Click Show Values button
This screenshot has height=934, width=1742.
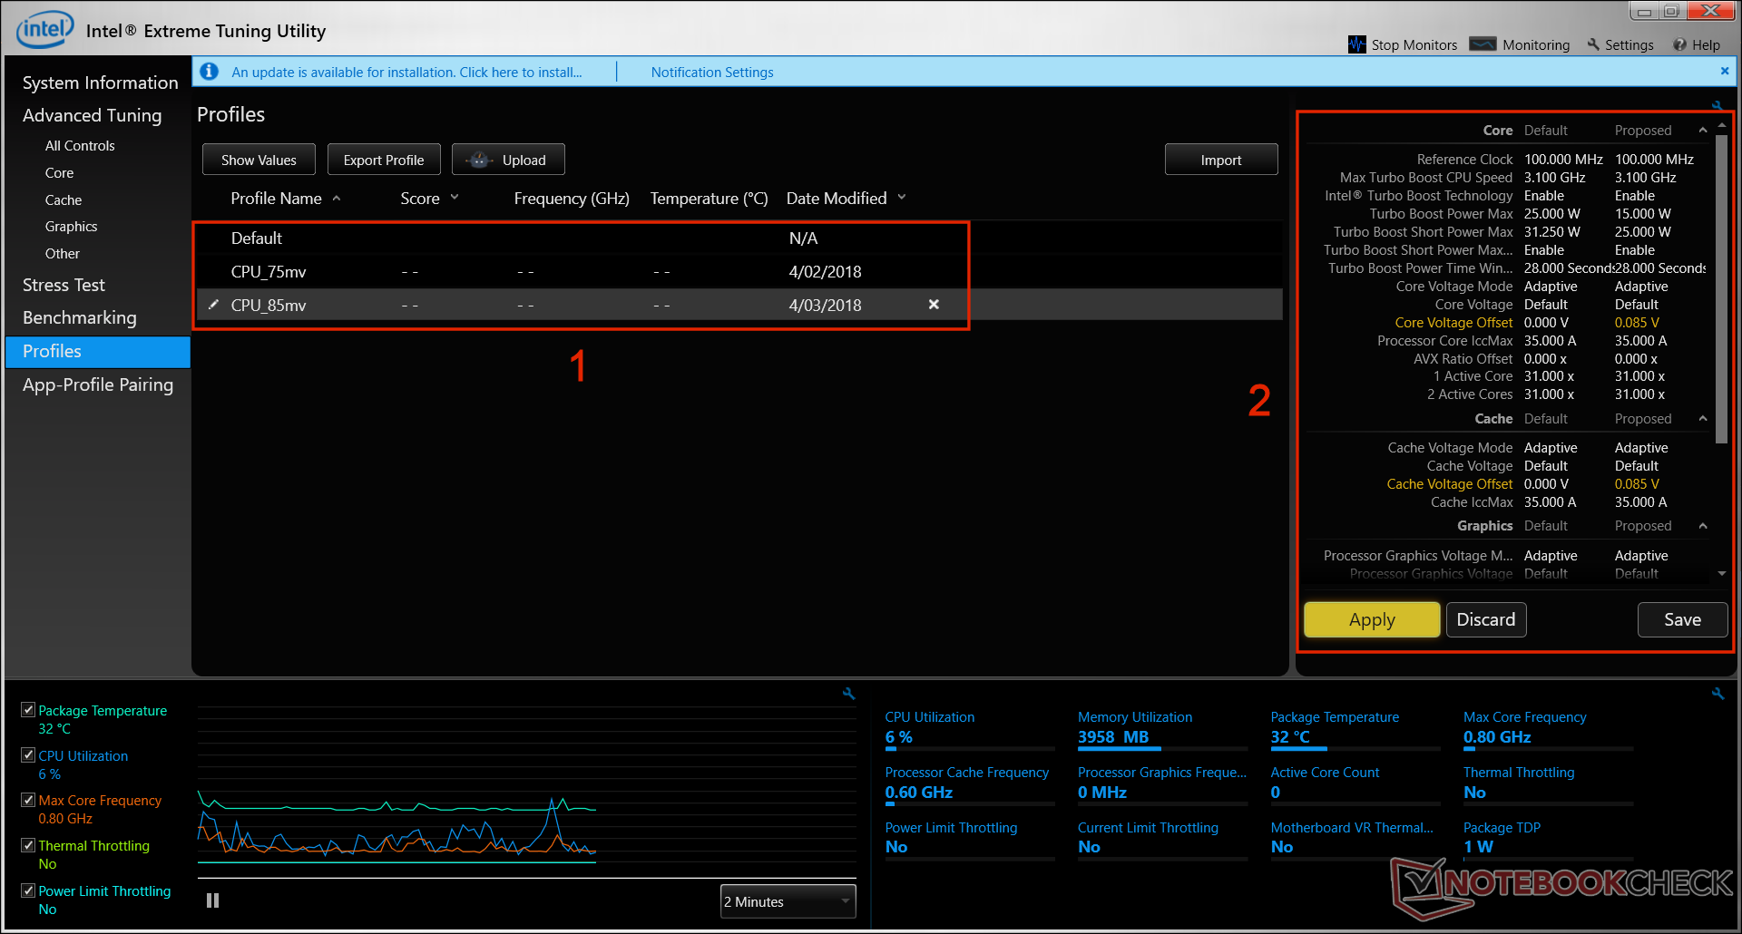click(x=259, y=160)
